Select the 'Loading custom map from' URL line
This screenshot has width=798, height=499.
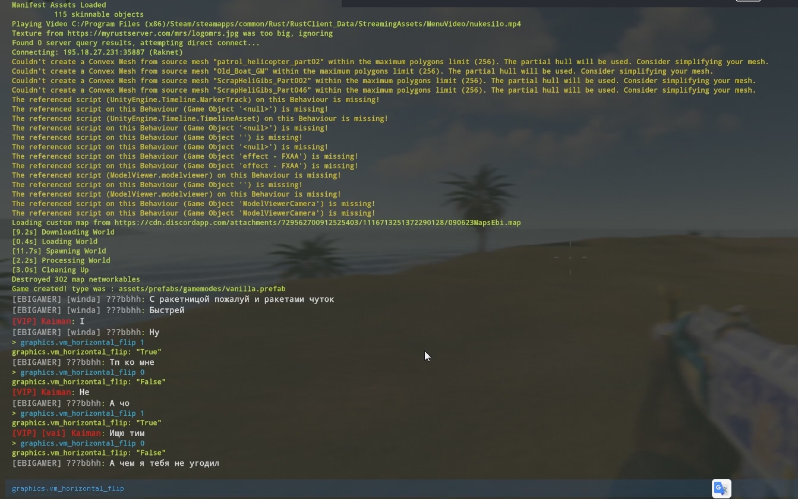(266, 223)
